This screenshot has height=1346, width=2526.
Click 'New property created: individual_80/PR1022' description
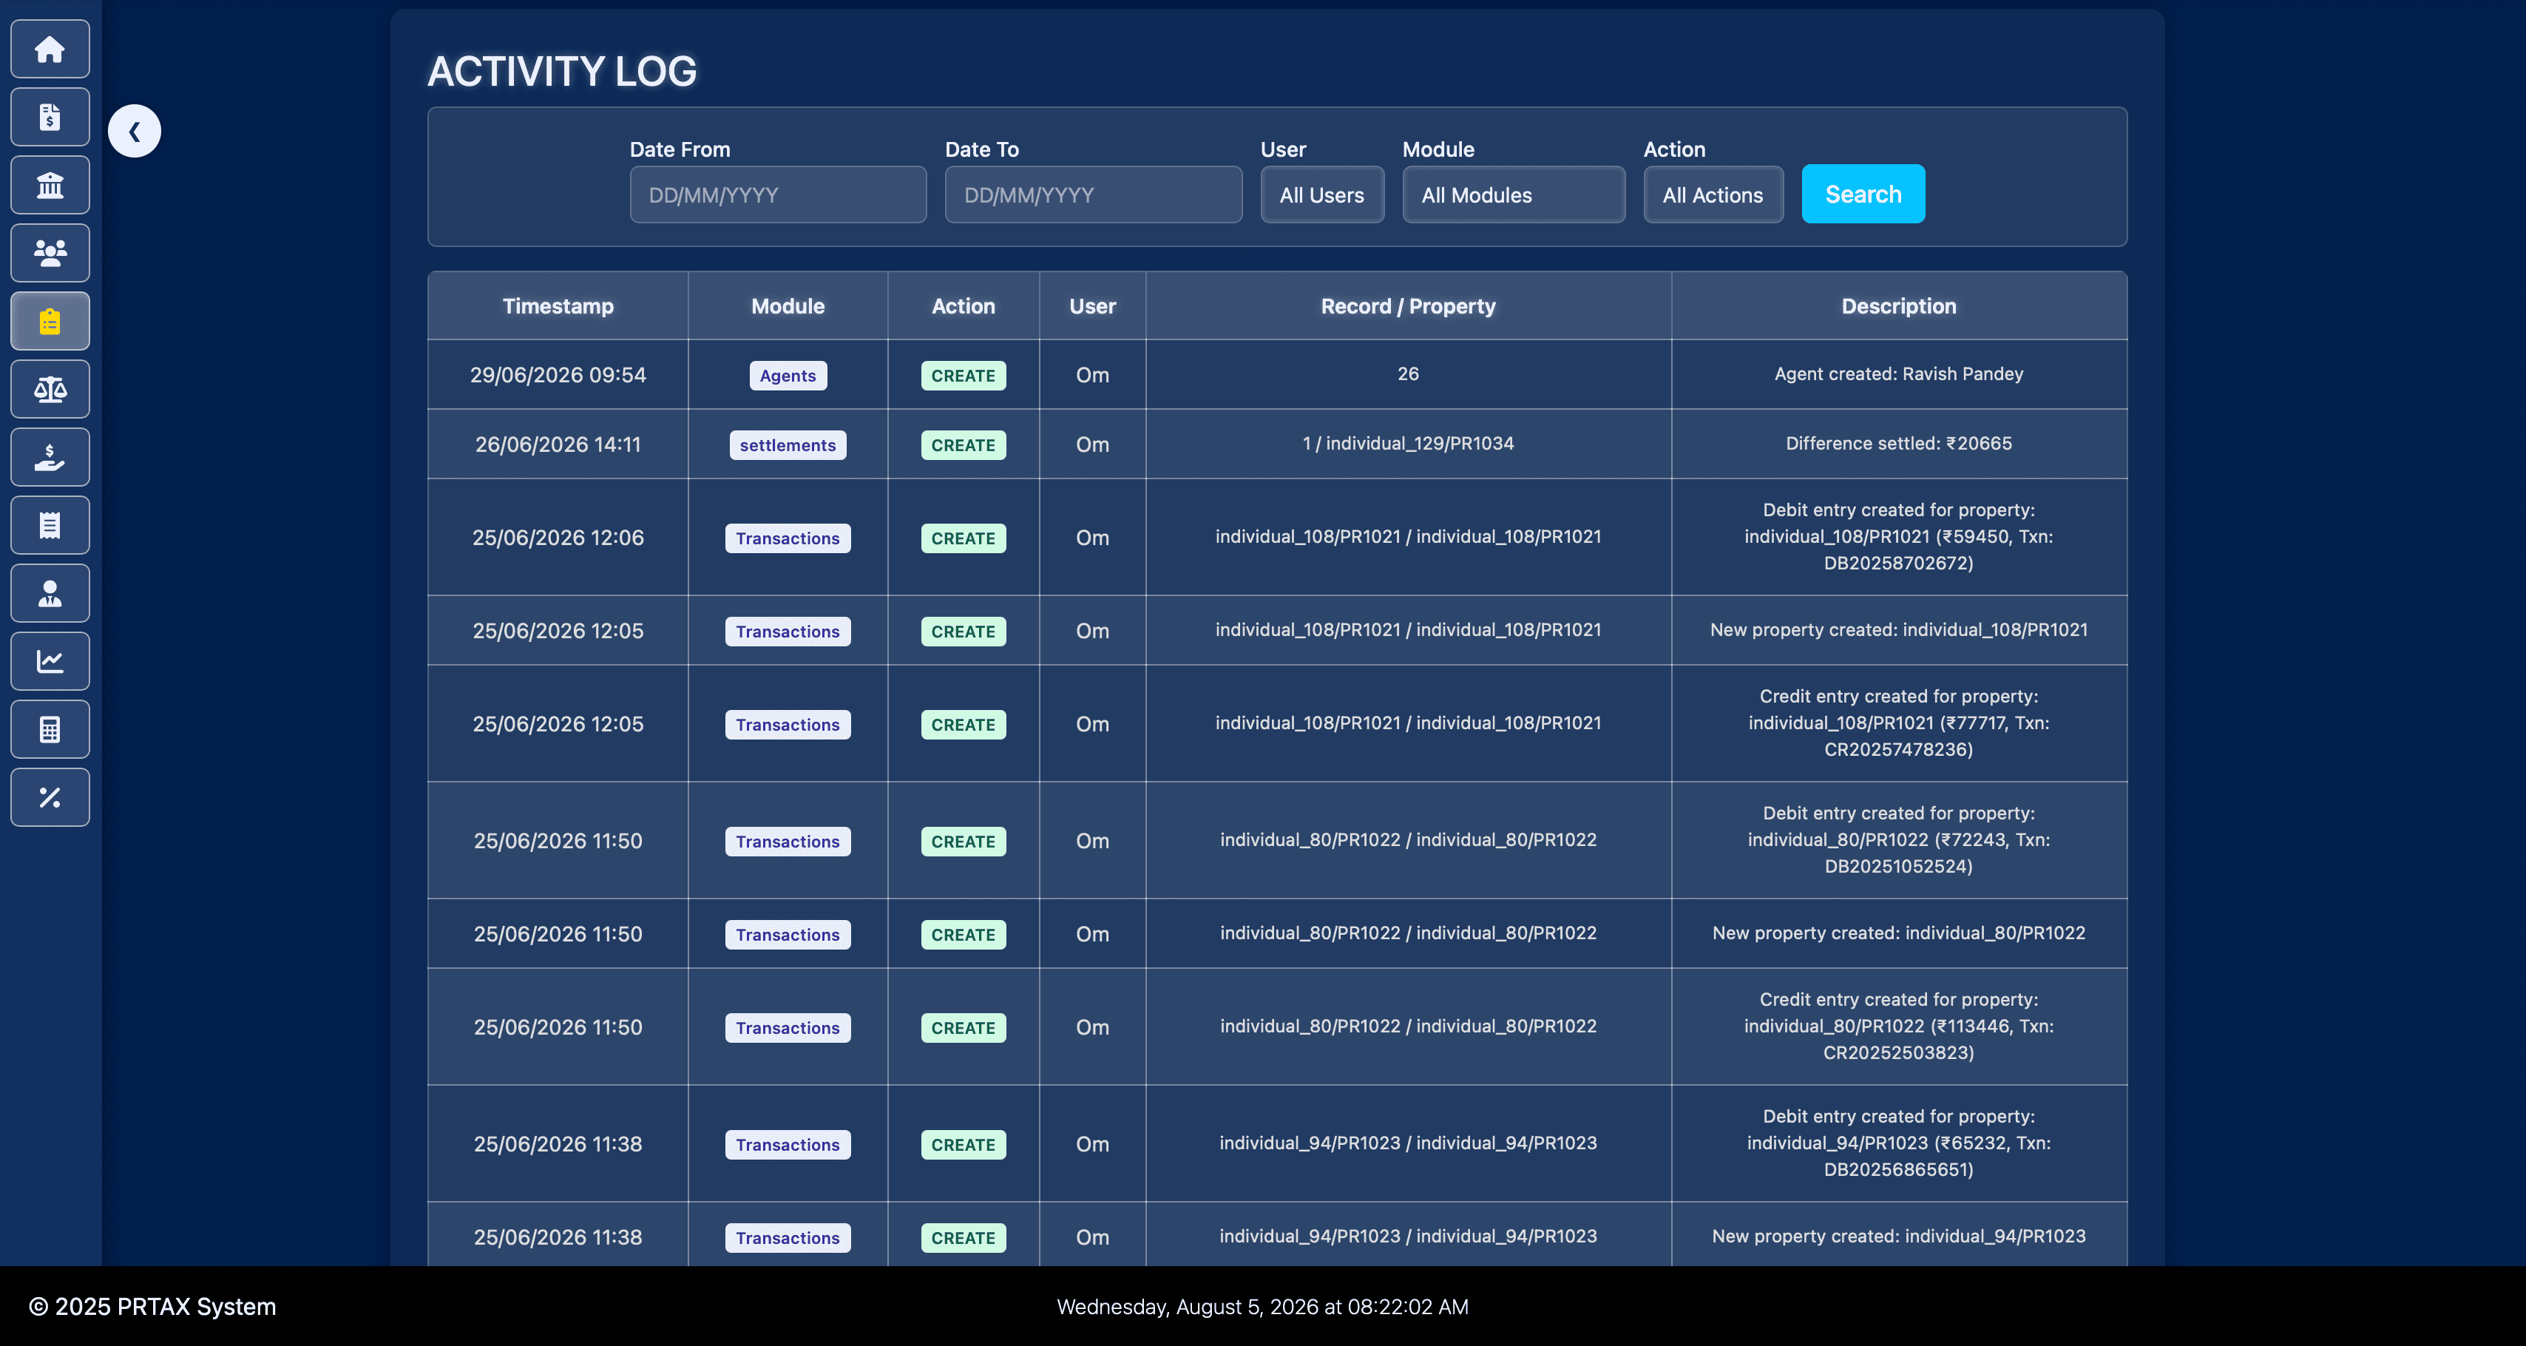pyautogui.click(x=1898, y=933)
